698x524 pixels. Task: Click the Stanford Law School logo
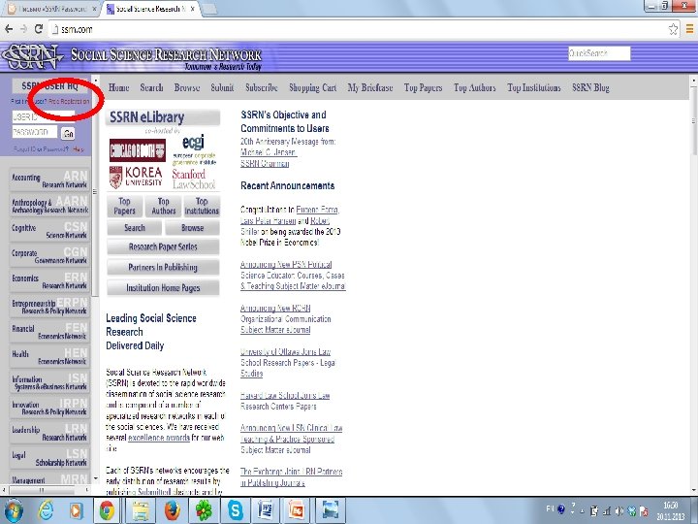(194, 179)
